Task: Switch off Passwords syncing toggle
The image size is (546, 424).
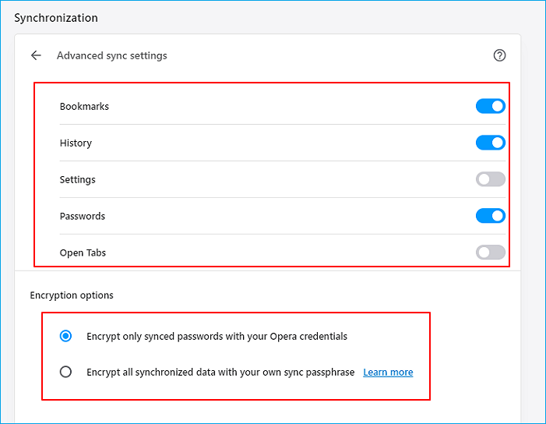Action: click(490, 216)
